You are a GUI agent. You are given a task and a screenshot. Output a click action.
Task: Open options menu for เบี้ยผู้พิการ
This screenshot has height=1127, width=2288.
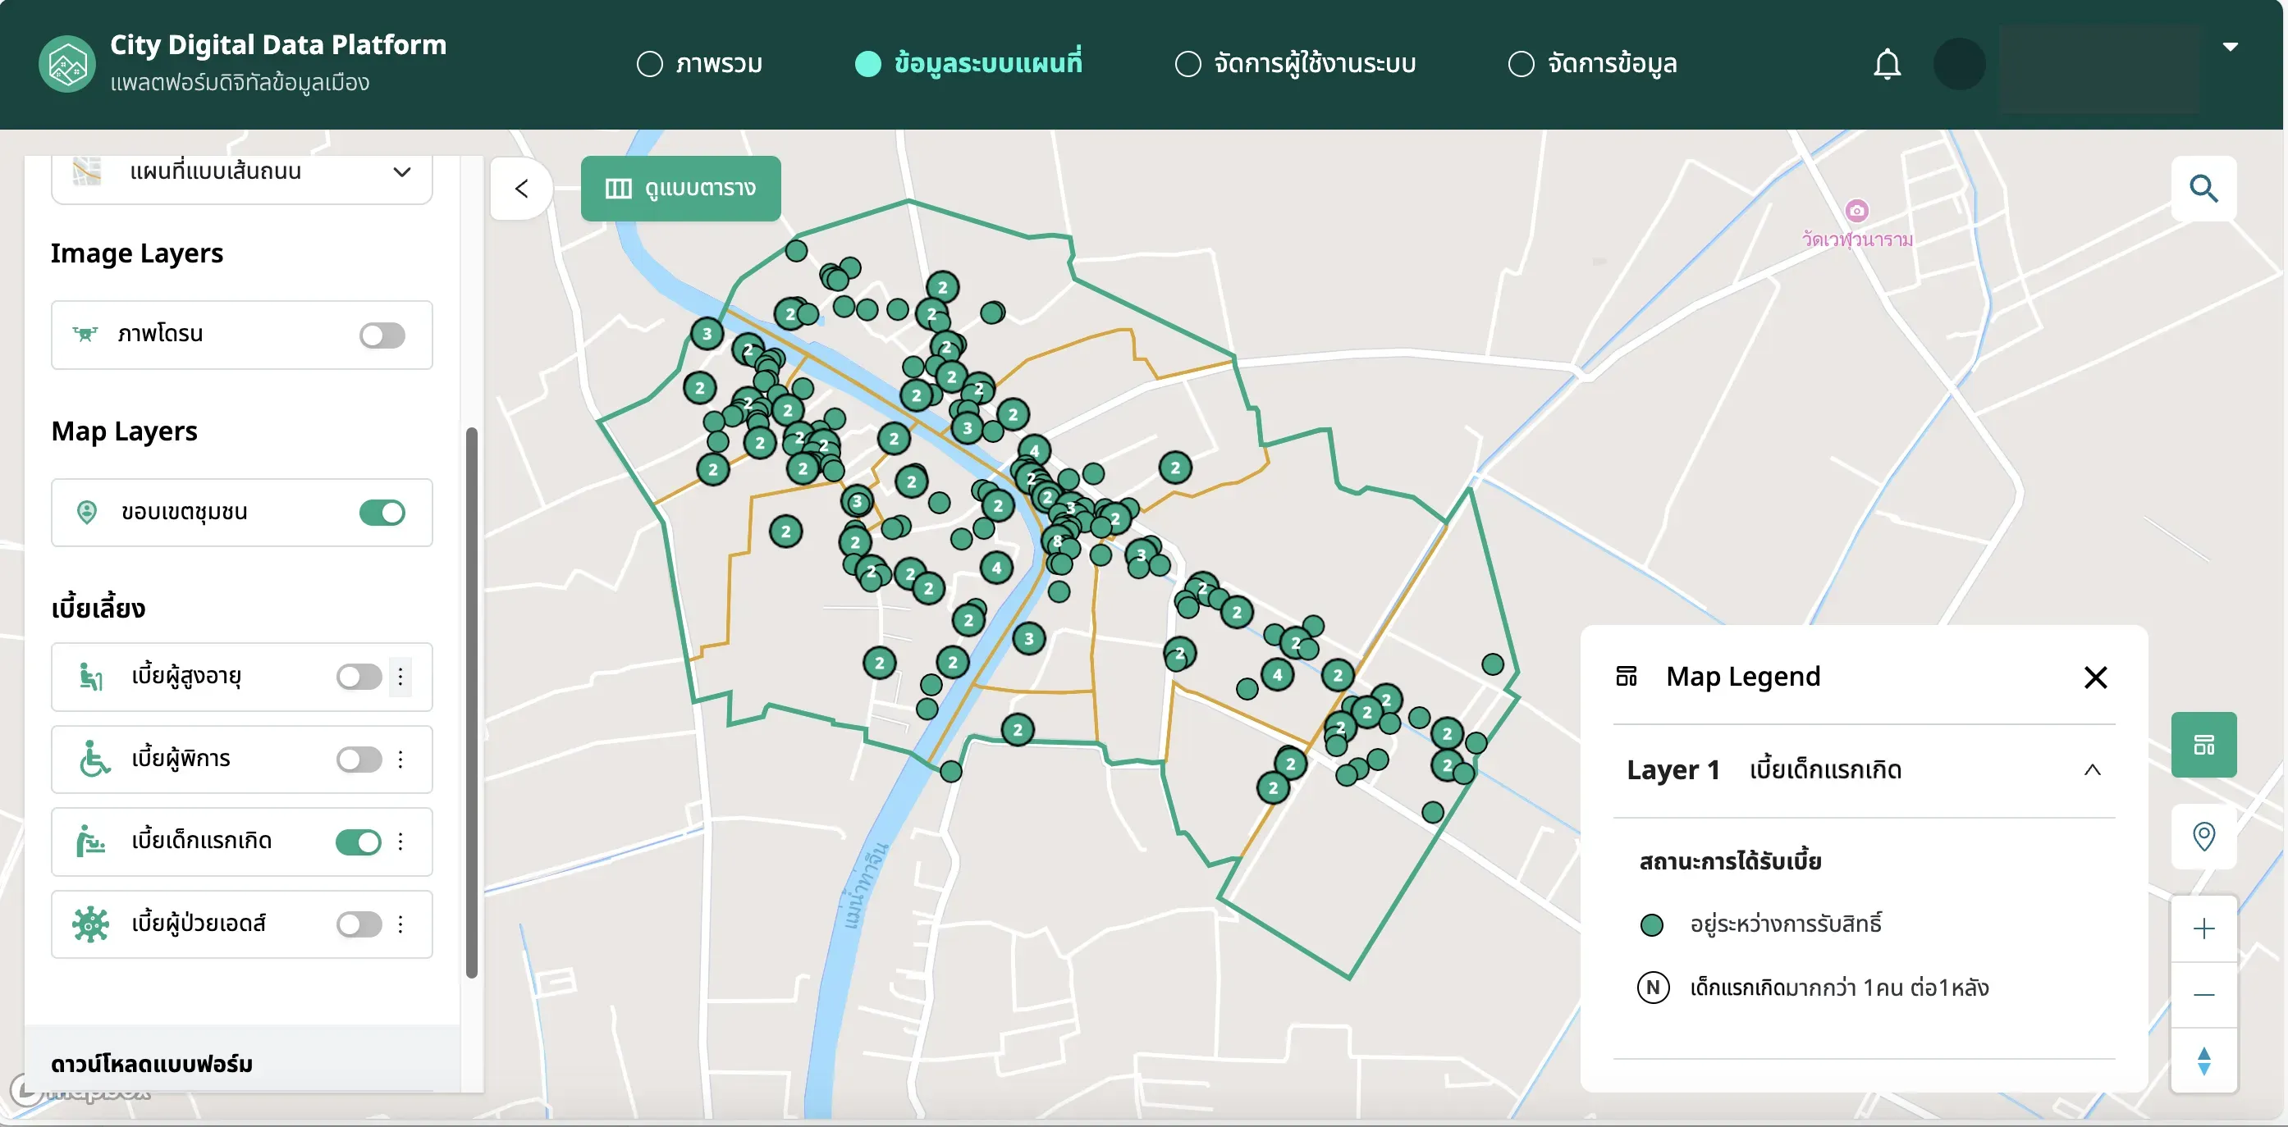(400, 759)
